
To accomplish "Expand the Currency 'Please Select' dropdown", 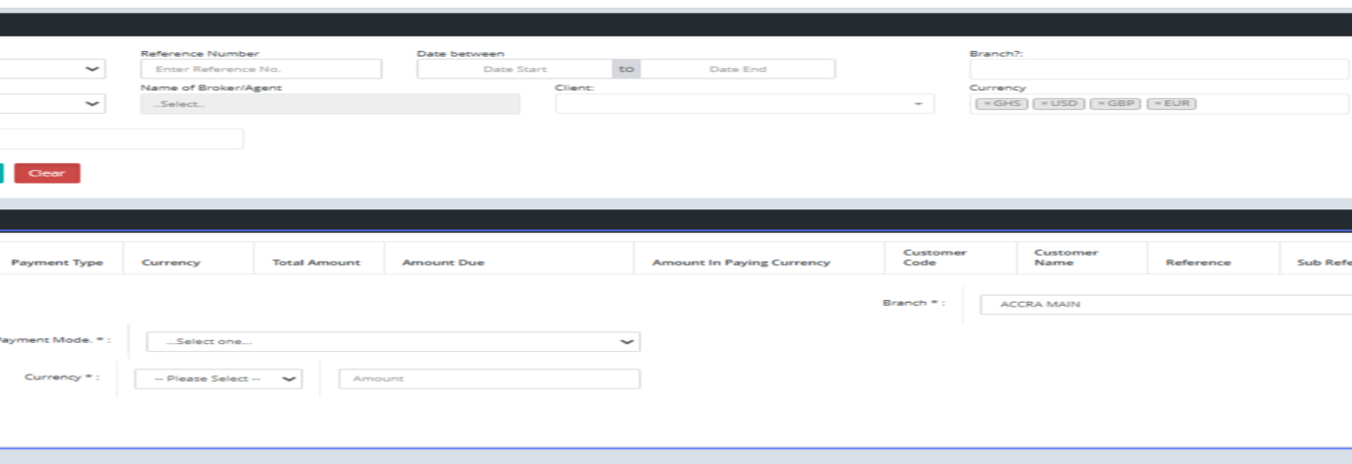I will pyautogui.click(x=217, y=378).
